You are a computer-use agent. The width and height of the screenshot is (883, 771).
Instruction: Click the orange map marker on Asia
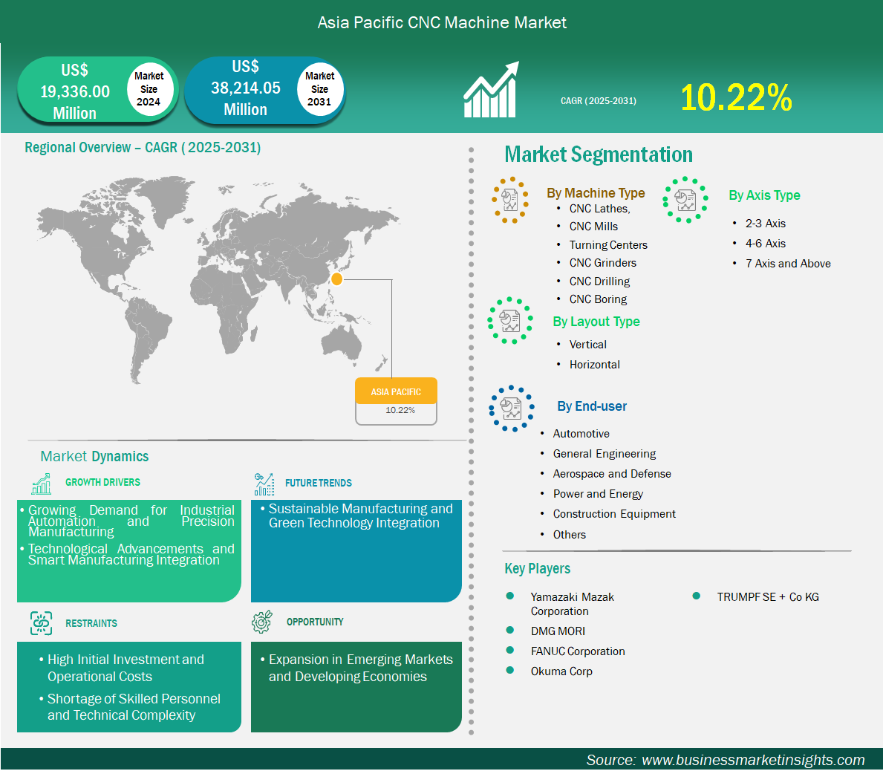tap(336, 279)
